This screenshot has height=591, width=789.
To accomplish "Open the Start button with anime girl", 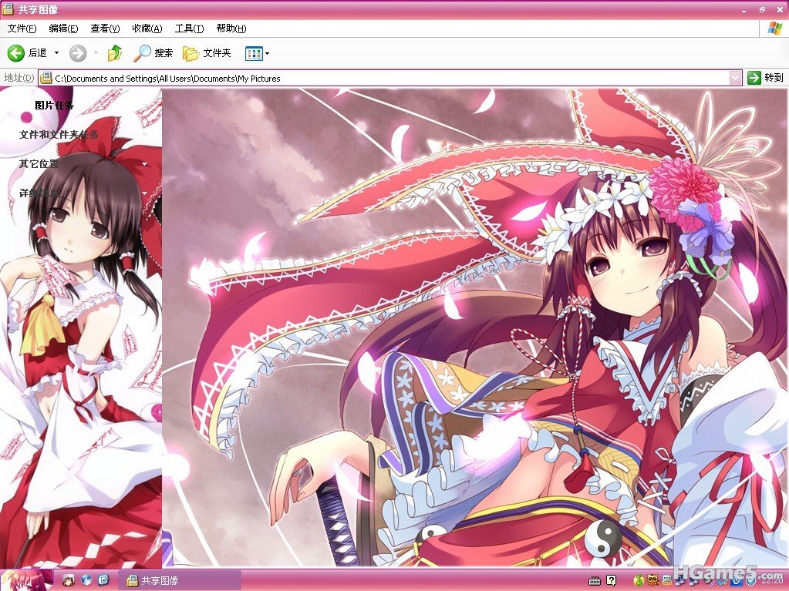I will 26,580.
